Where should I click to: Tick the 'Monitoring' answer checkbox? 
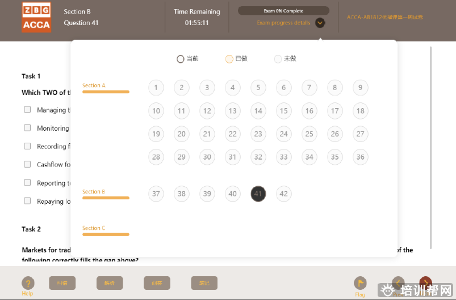(x=27, y=128)
